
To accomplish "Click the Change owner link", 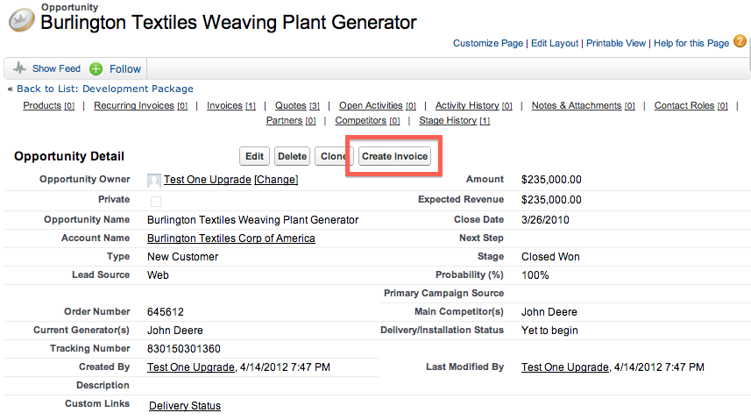I will [276, 180].
